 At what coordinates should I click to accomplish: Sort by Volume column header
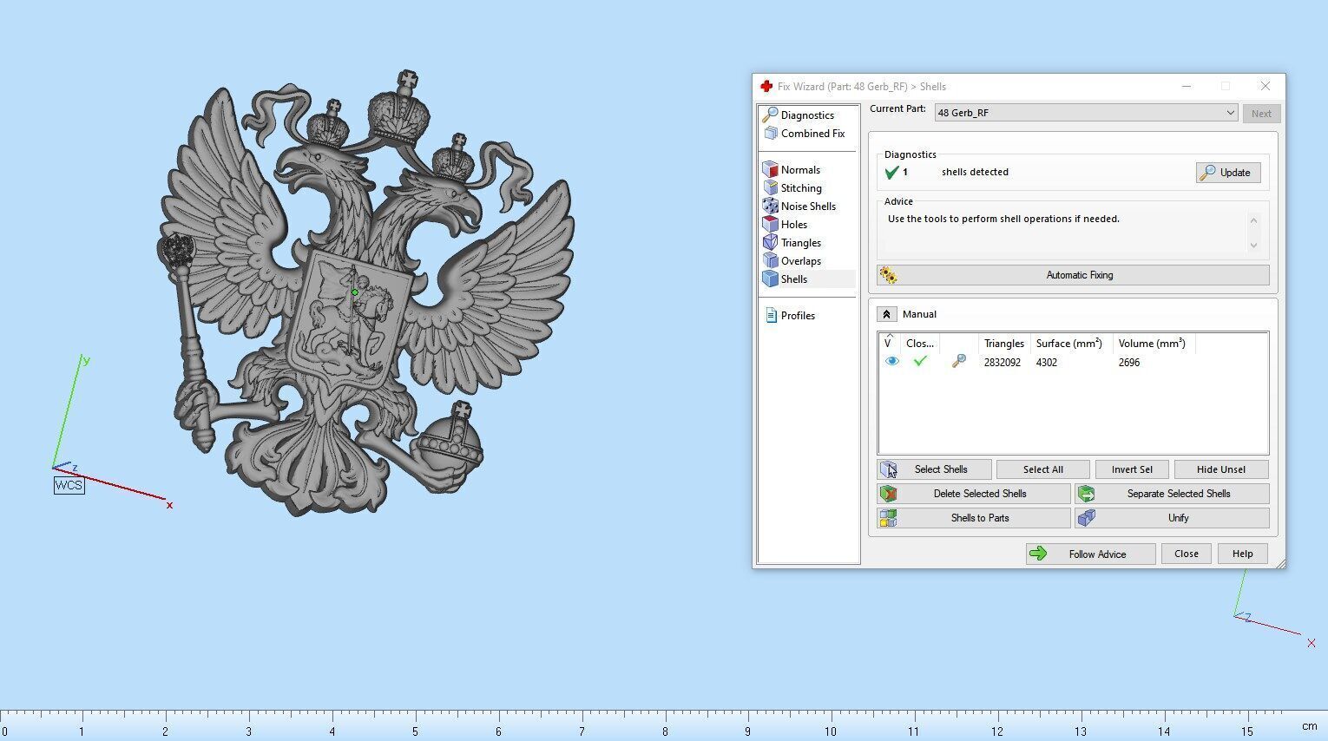coord(1154,344)
